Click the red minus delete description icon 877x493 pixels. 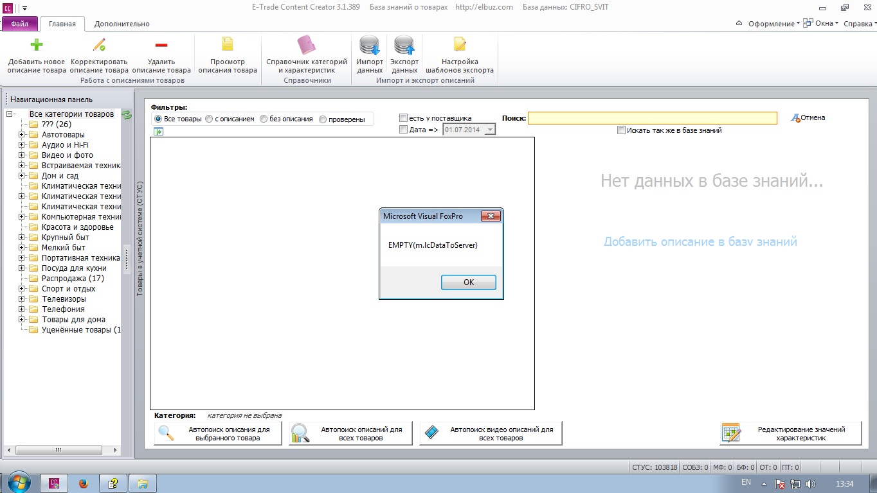click(161, 45)
